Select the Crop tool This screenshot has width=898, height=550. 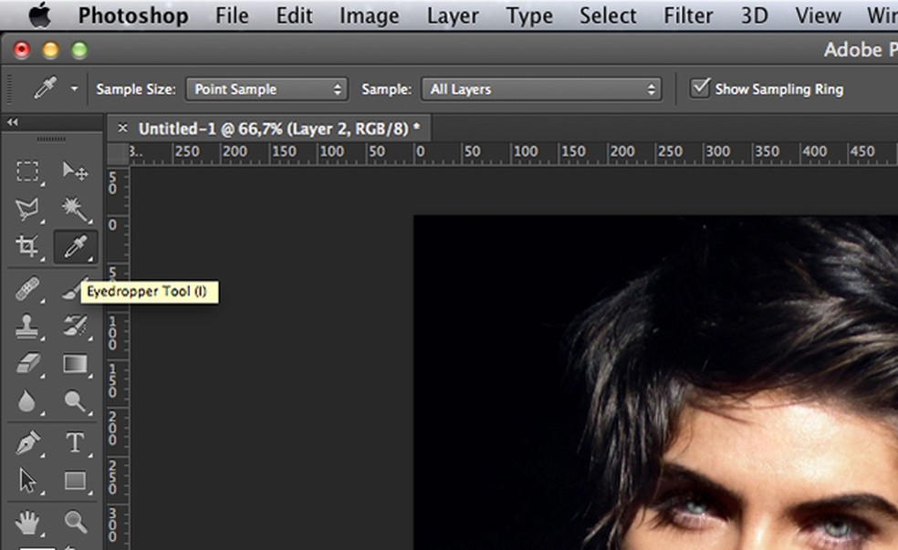26,246
